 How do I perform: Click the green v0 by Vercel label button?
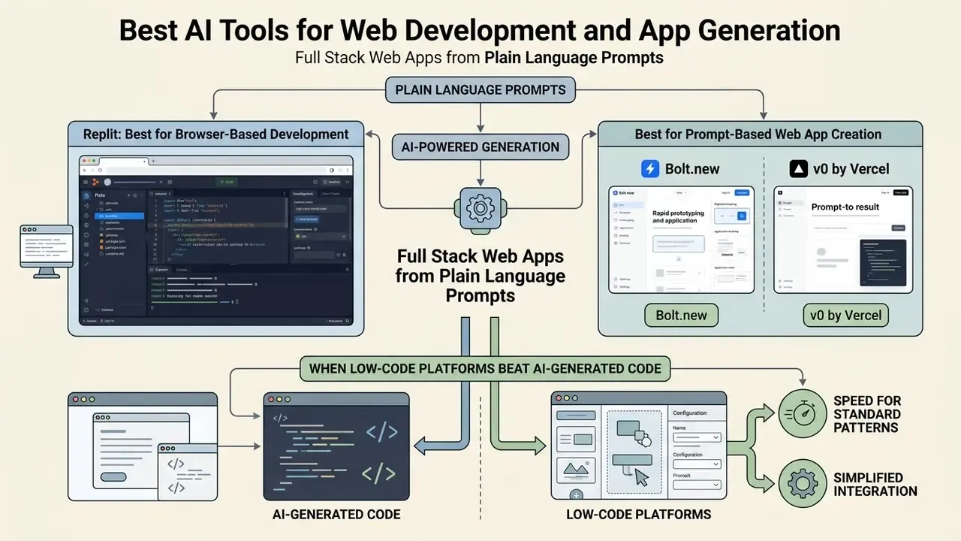pos(845,315)
